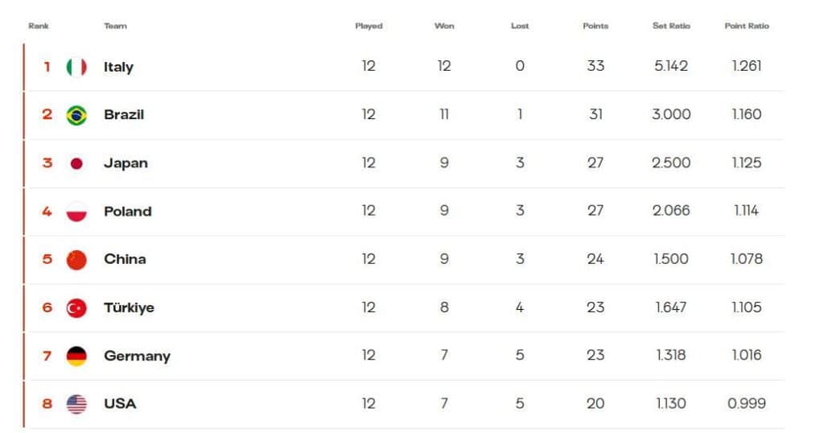Open the Italy team link
This screenshot has height=433, width=824.
118,68
